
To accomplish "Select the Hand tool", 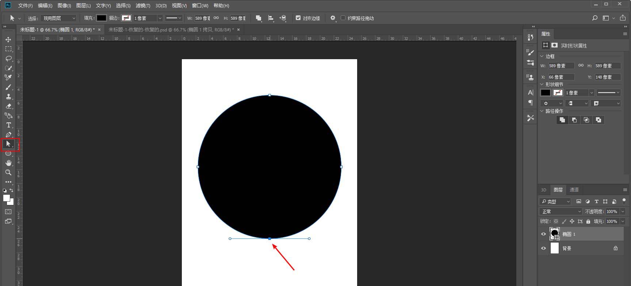I will coord(8,163).
